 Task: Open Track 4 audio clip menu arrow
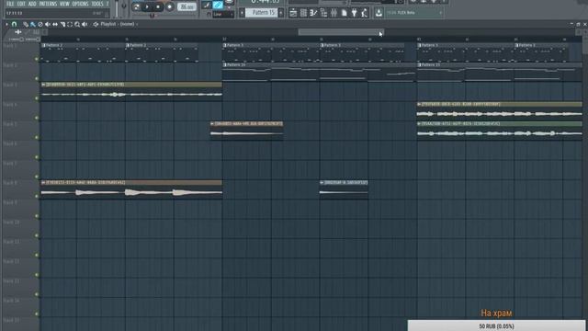tap(419, 104)
